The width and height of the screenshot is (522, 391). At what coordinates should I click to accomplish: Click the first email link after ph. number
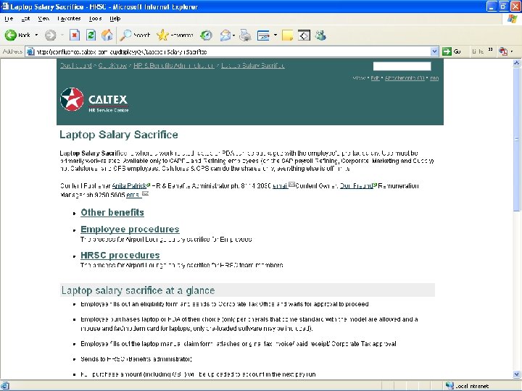click(x=280, y=185)
